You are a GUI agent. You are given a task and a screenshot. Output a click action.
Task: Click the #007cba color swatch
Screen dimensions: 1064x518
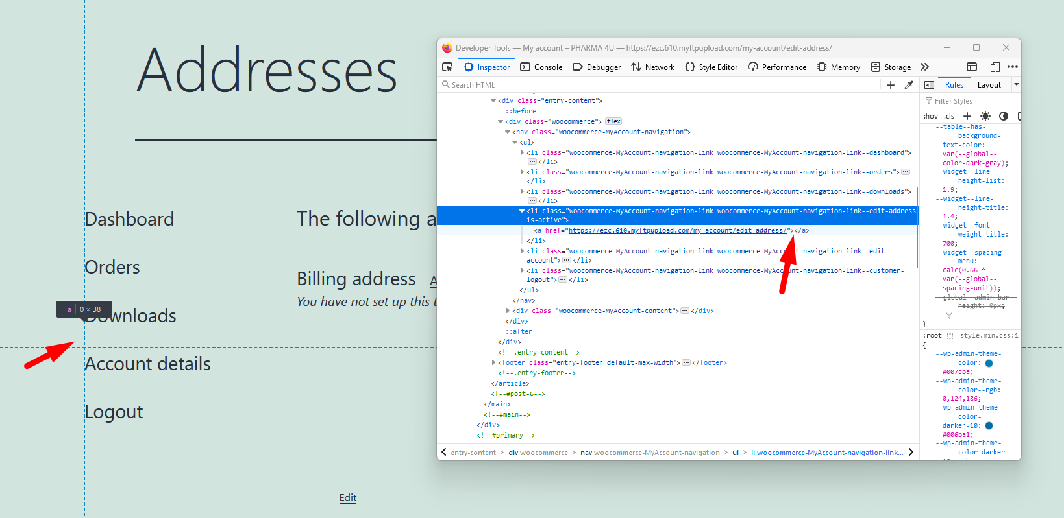coord(989,363)
